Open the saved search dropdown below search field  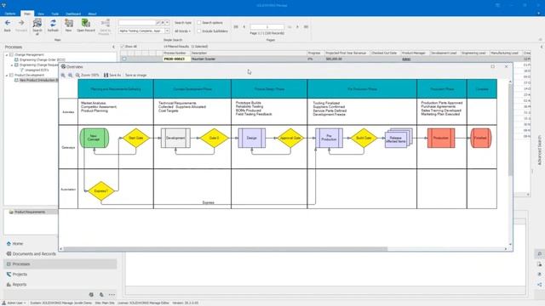pyautogui.click(x=167, y=31)
